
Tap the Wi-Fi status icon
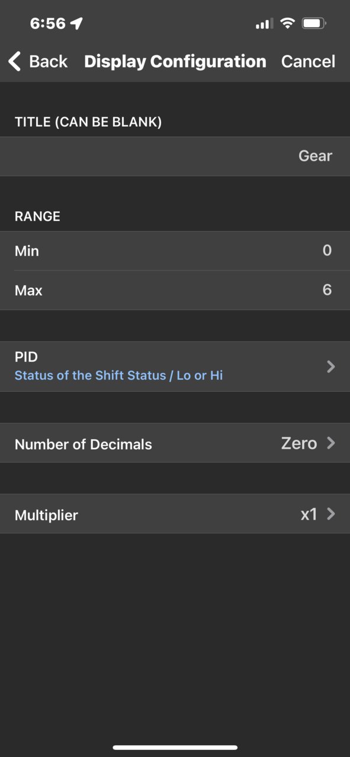[x=287, y=23]
